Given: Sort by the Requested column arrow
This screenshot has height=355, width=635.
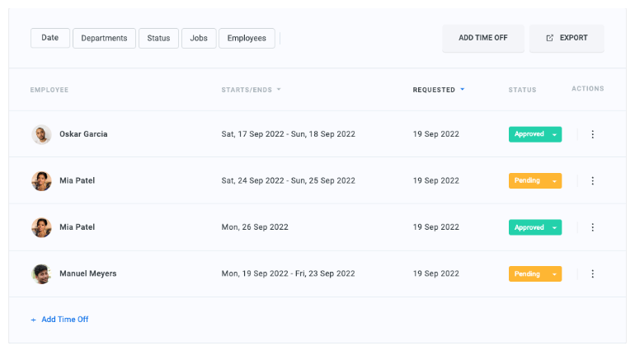Looking at the screenshot, I should coord(463,90).
